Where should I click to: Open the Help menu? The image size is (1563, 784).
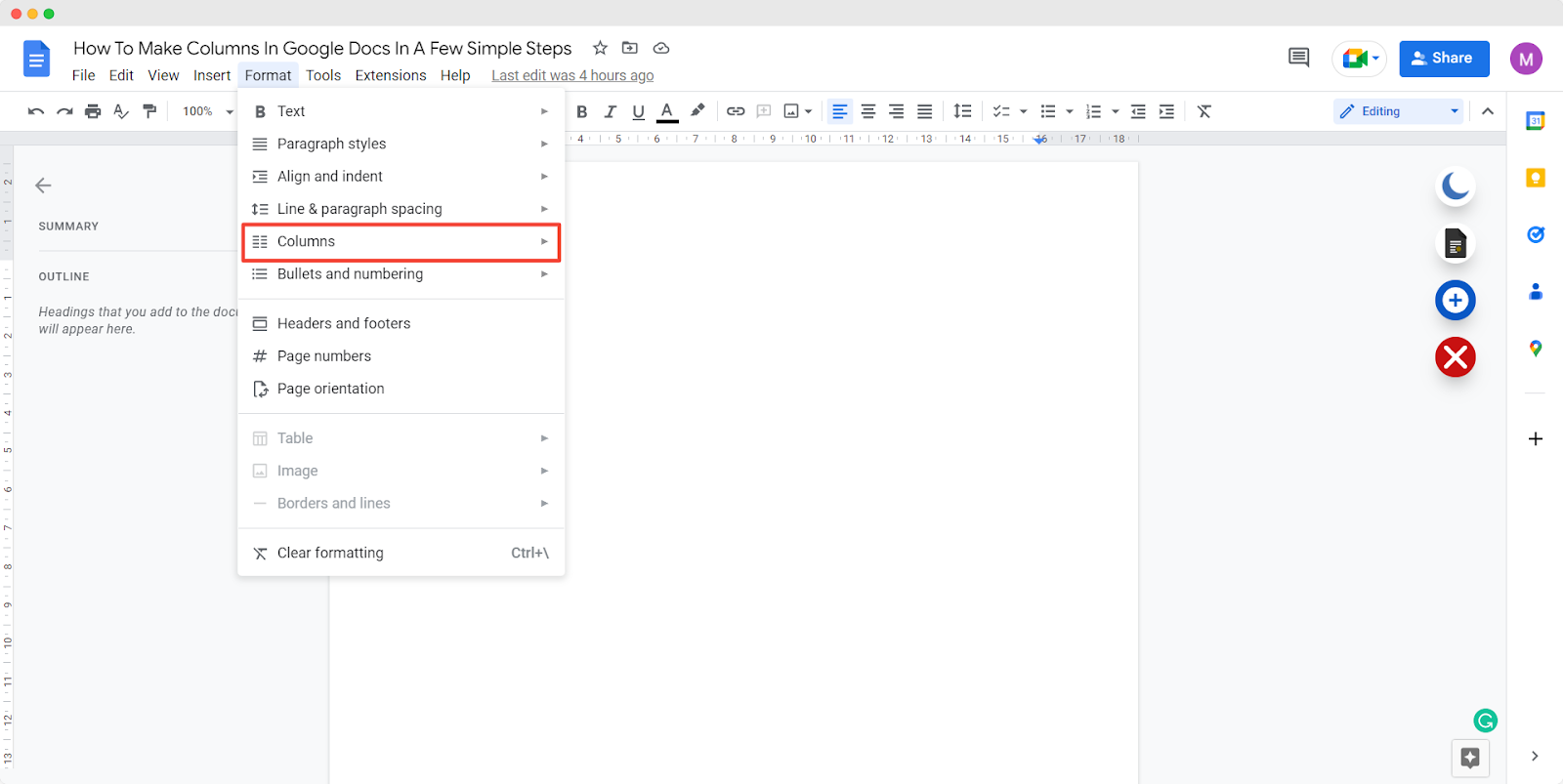pos(455,75)
